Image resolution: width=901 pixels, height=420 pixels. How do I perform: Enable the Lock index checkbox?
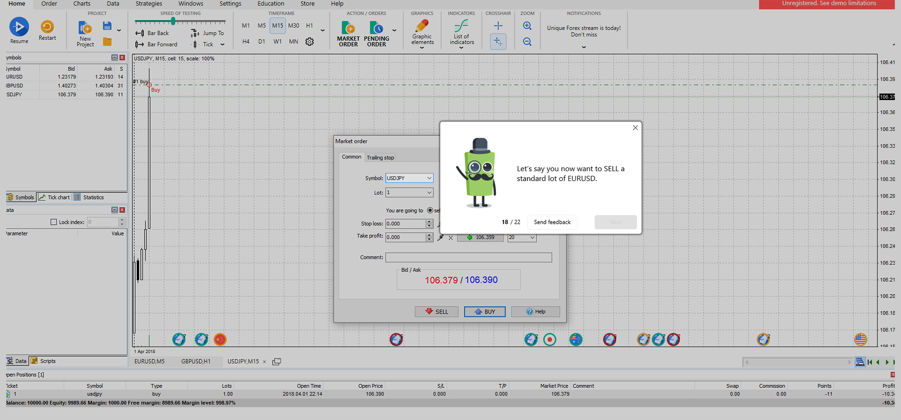pos(54,222)
